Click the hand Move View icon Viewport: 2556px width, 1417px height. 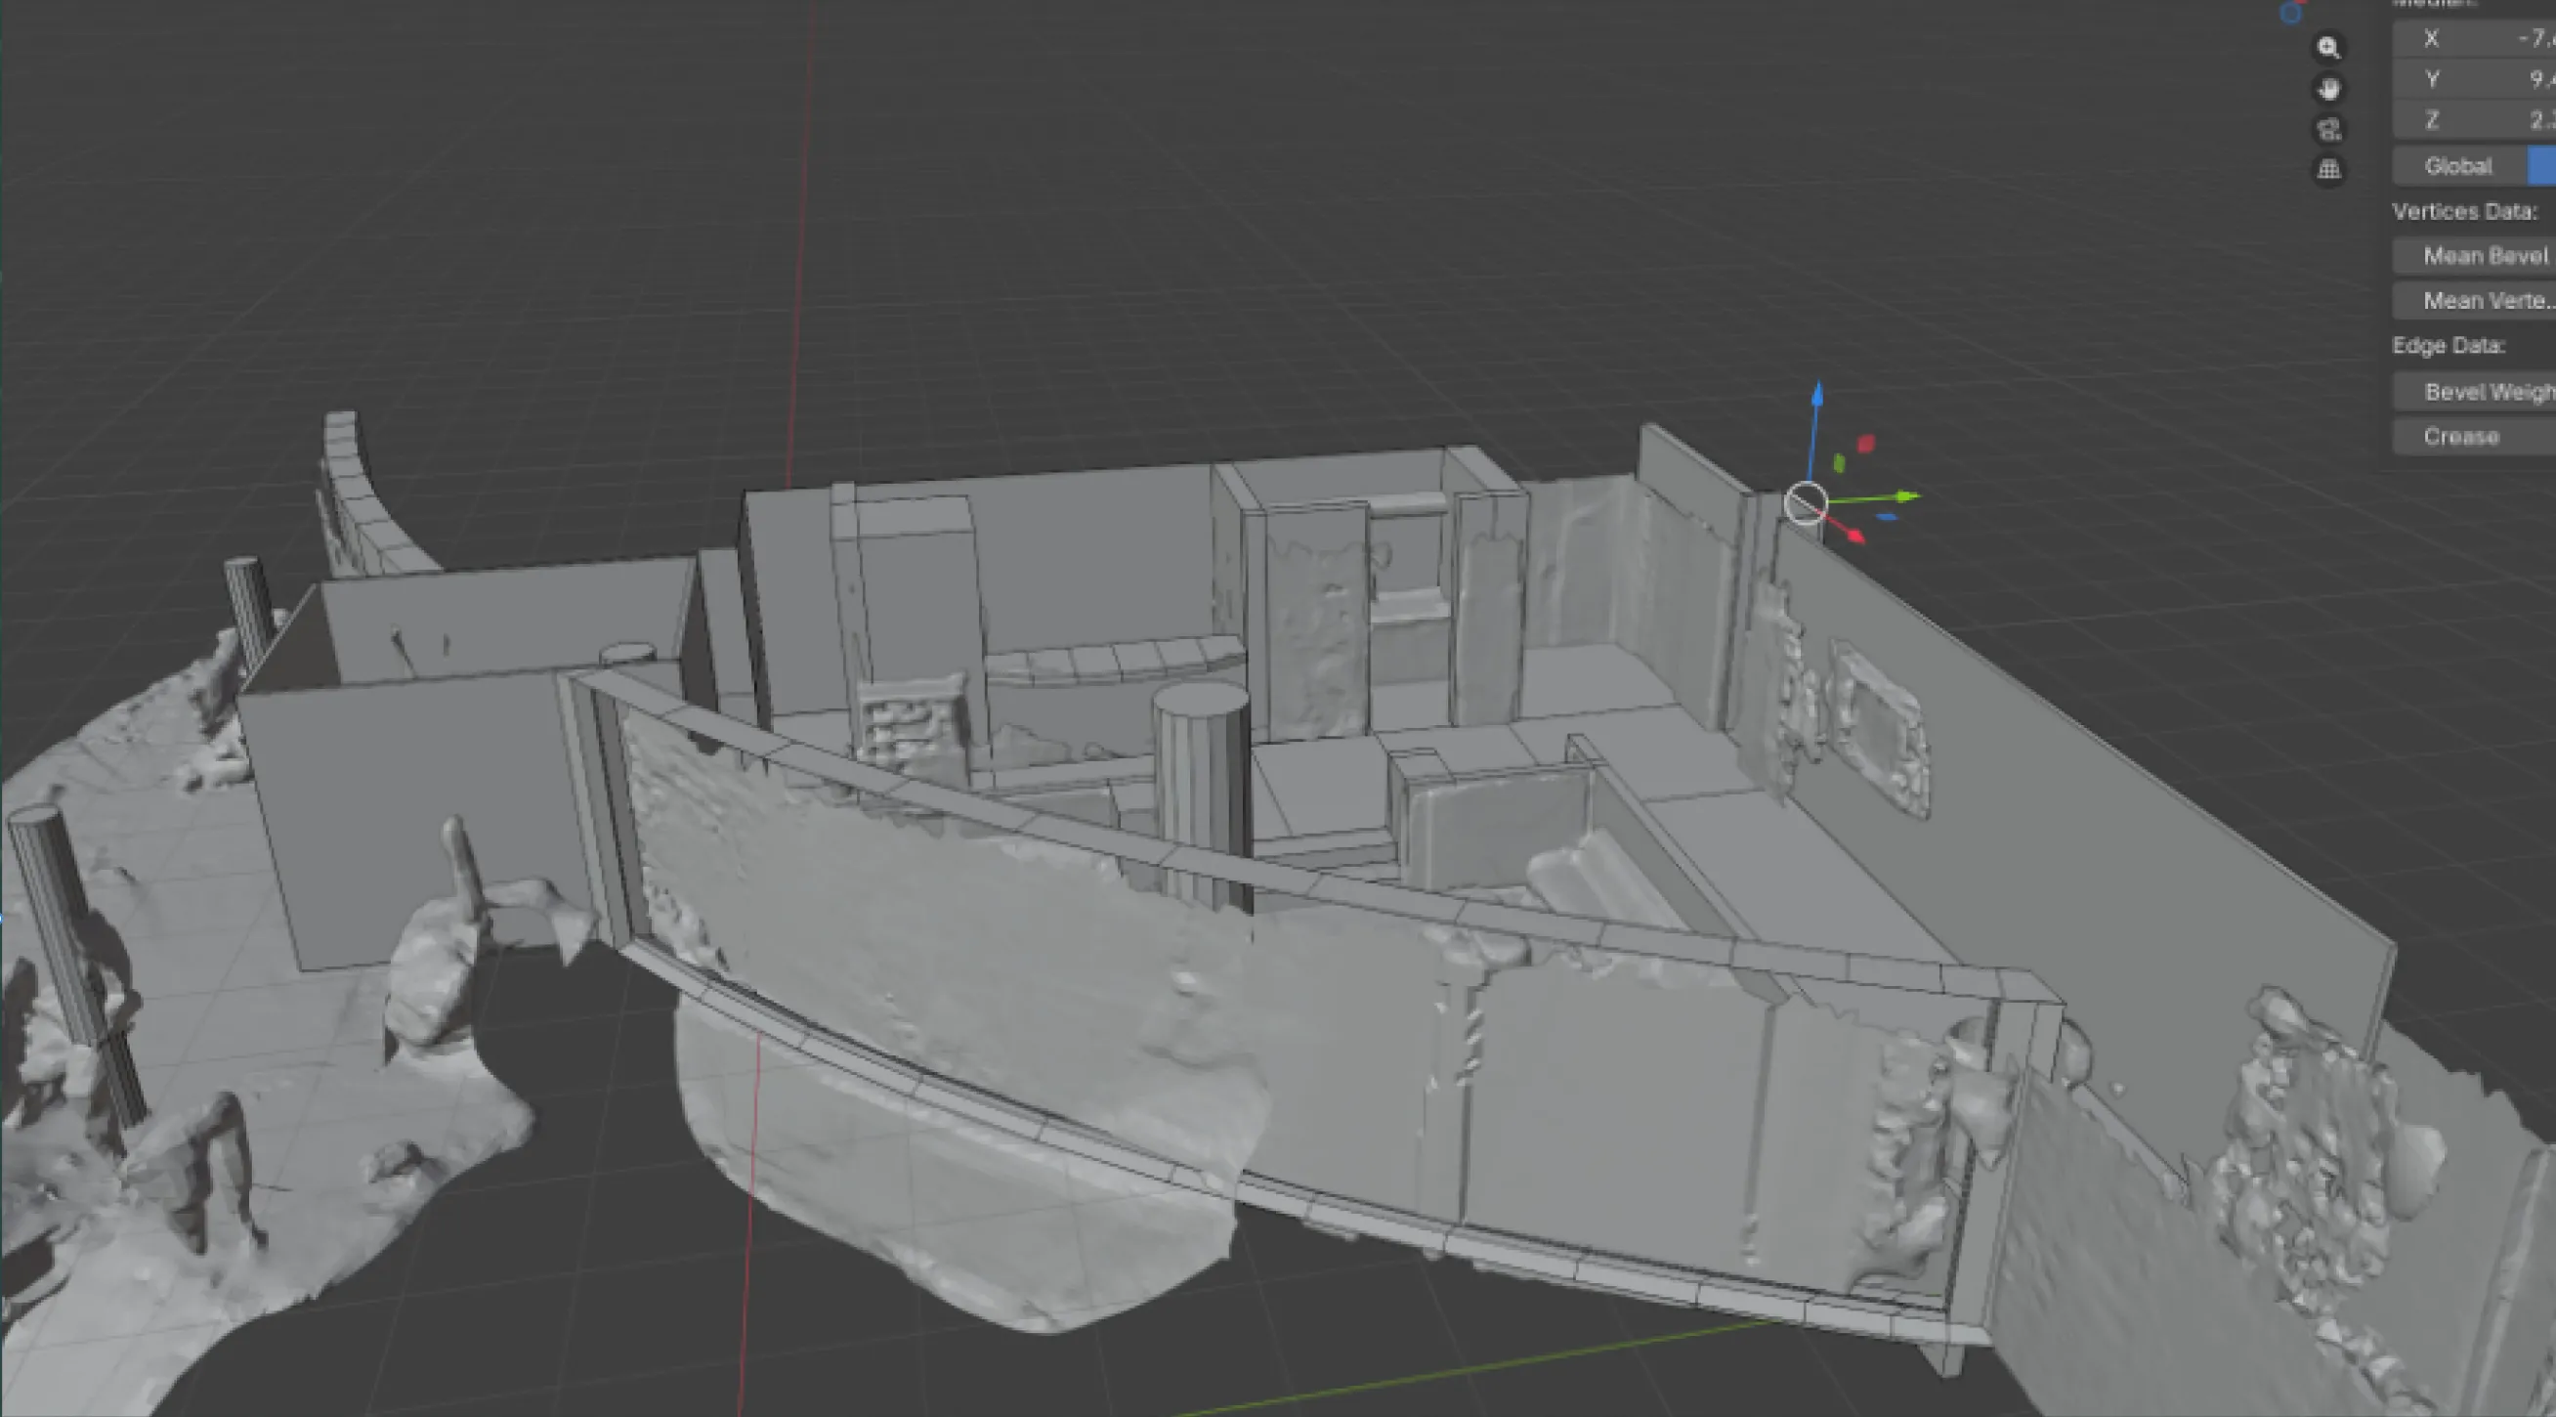[x=2328, y=89]
